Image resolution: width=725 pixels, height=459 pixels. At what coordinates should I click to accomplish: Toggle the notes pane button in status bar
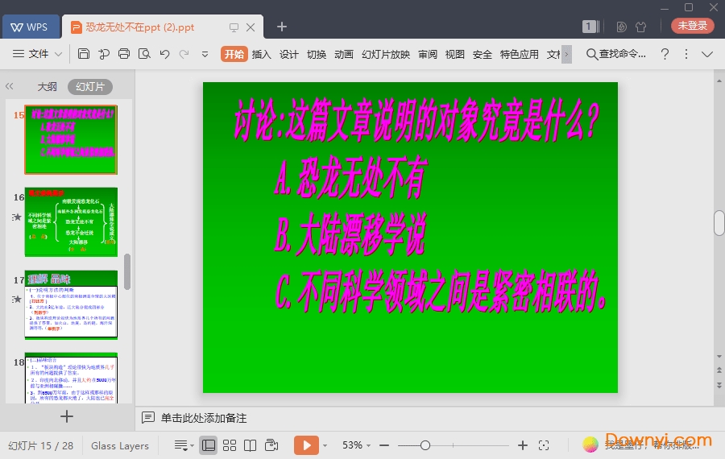[184, 445]
